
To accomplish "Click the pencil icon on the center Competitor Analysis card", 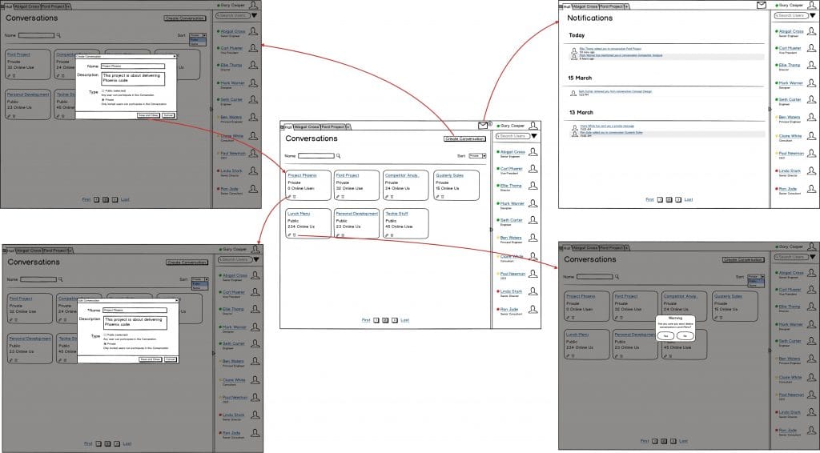I will pos(387,197).
